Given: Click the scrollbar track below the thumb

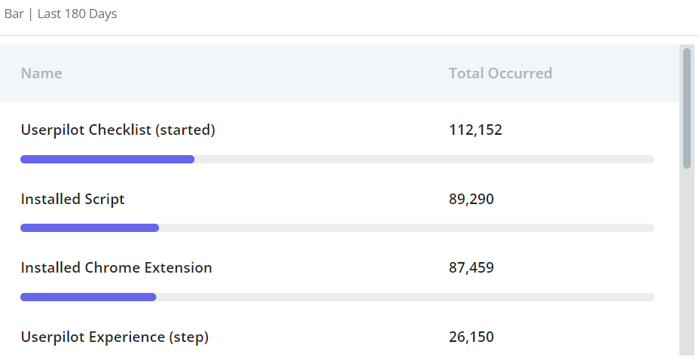Looking at the screenshot, I should click(687, 262).
